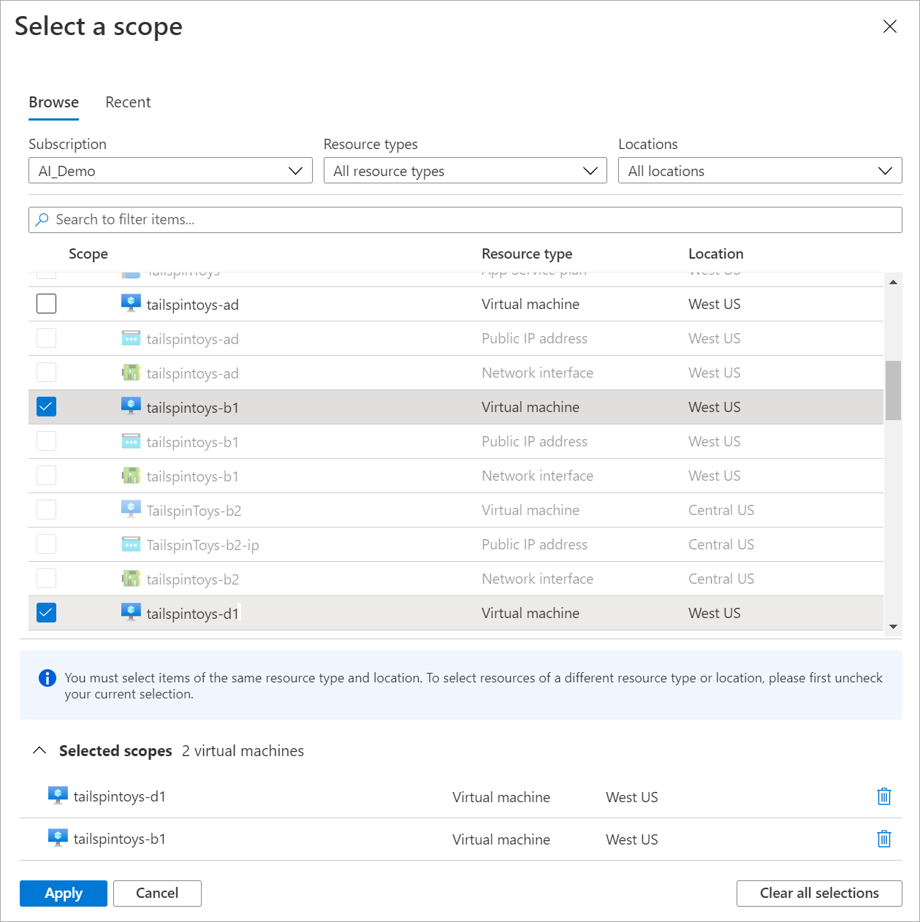
Task: Delete tailspintoys-d1 from selected scopes
Action: 883,796
